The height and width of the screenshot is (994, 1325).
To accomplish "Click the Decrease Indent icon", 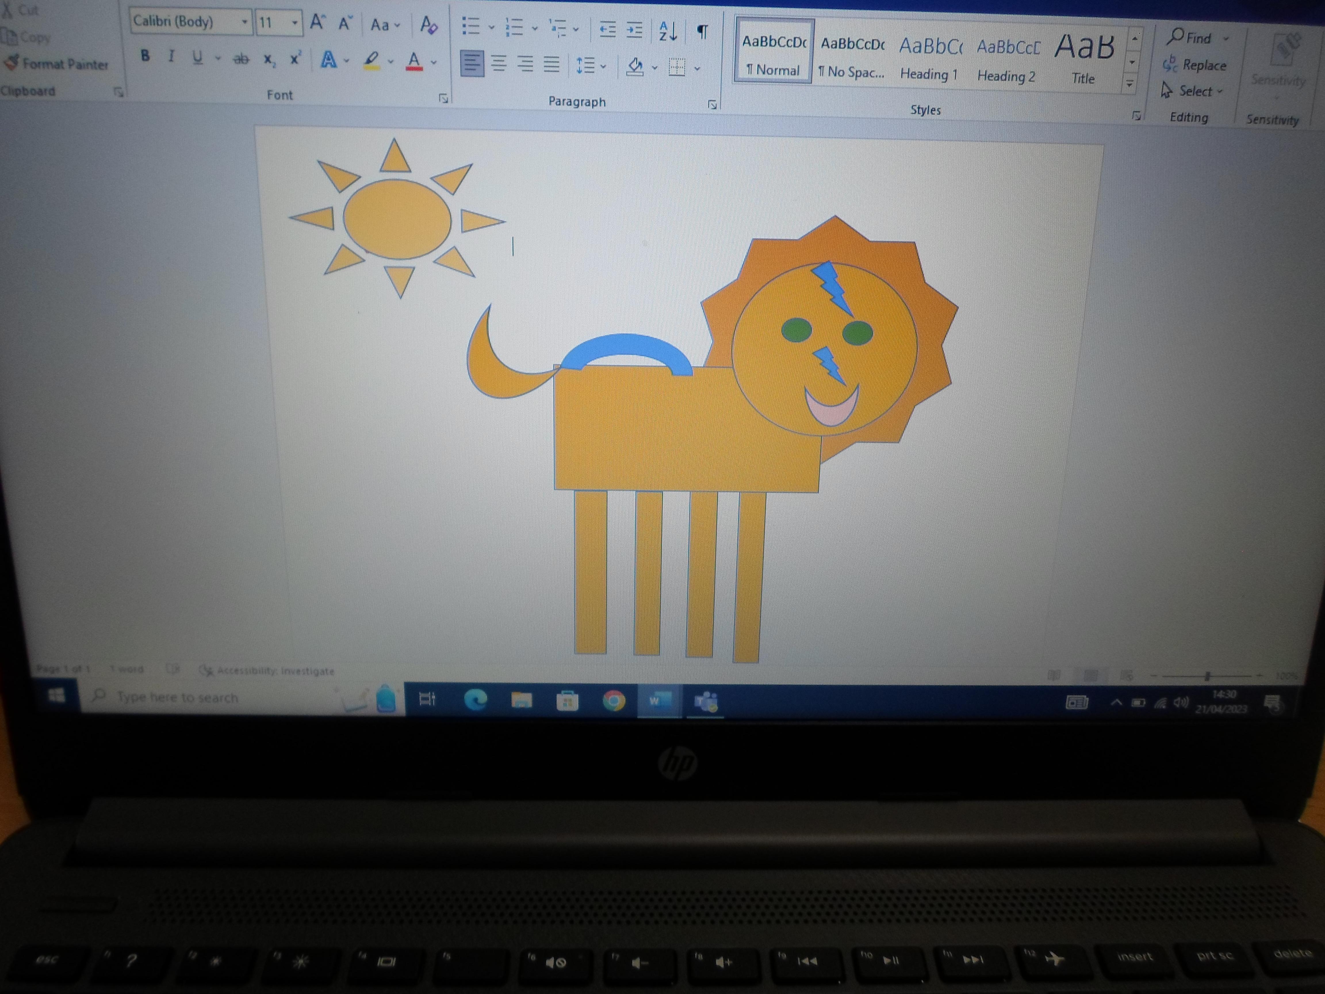I will click(x=607, y=29).
